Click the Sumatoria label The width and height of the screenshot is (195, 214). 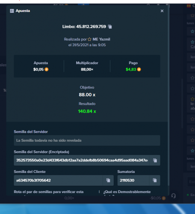click(x=126, y=172)
